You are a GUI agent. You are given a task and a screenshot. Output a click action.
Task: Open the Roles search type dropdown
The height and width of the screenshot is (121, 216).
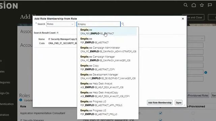[x=61, y=24]
